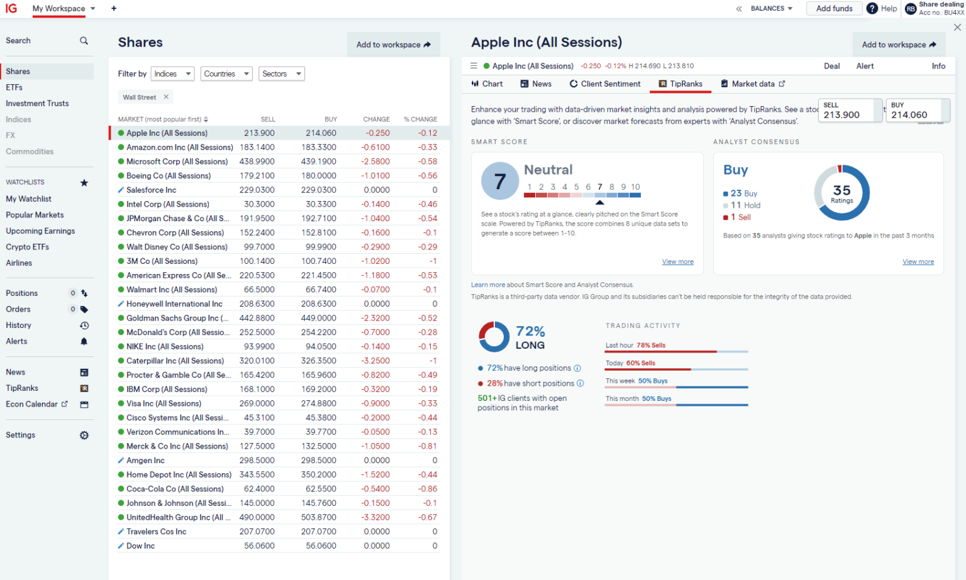The width and height of the screenshot is (966, 580).
Task: Open Orders via the tag icon
Action: (x=84, y=309)
